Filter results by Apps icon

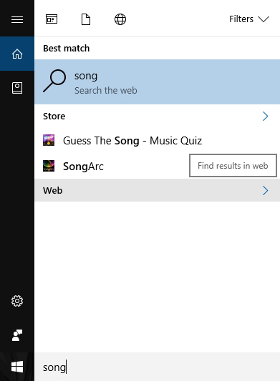point(52,19)
